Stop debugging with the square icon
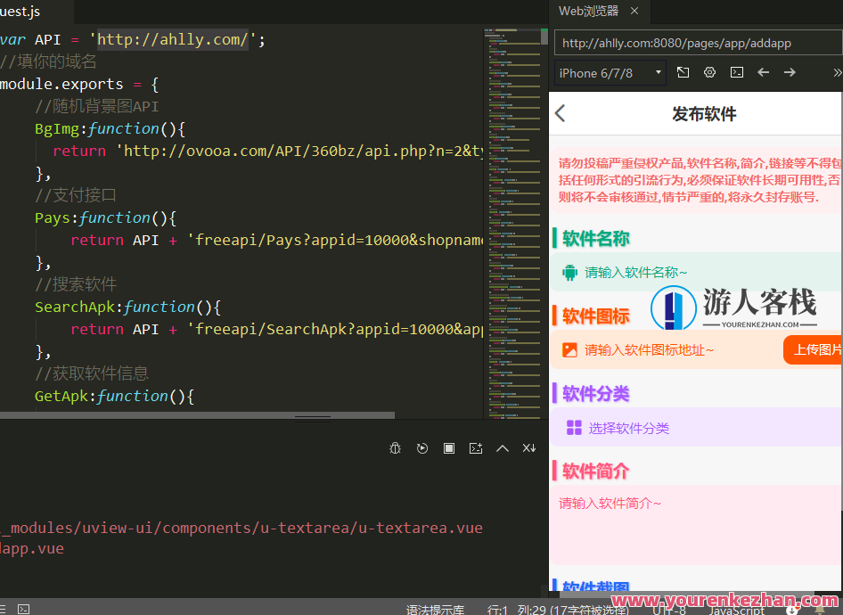843x615 pixels. [449, 448]
